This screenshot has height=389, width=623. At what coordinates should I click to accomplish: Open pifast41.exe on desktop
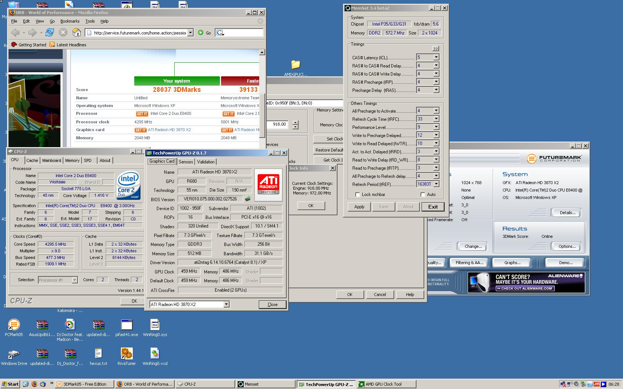tap(126, 328)
